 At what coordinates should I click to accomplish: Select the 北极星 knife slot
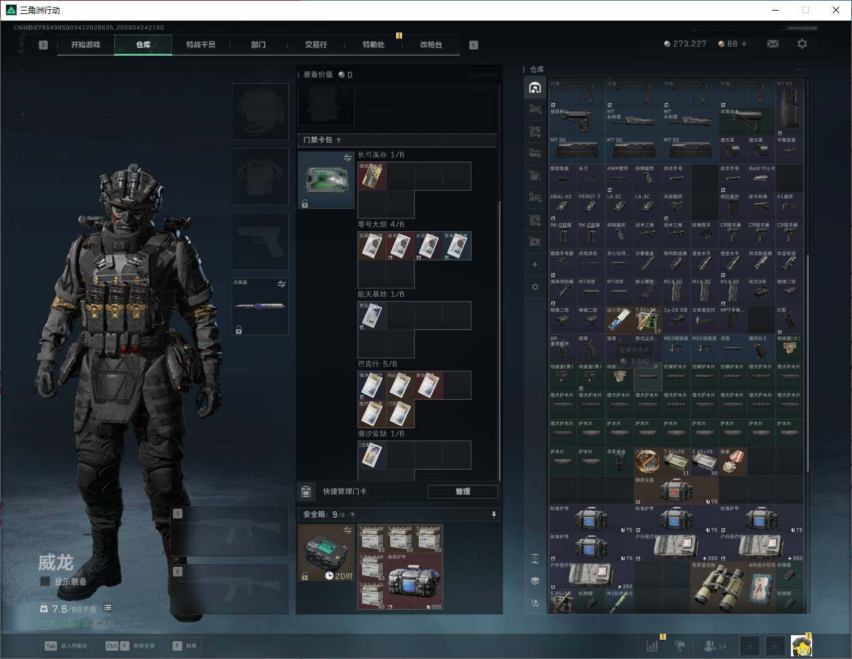[261, 306]
